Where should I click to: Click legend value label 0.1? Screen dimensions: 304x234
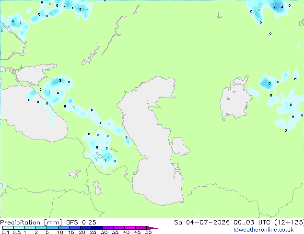(x=5, y=232)
